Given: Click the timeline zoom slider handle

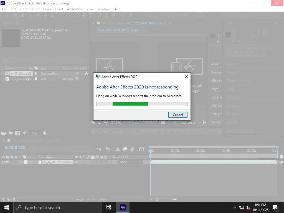Looking at the screenshot, I should 157,199.
